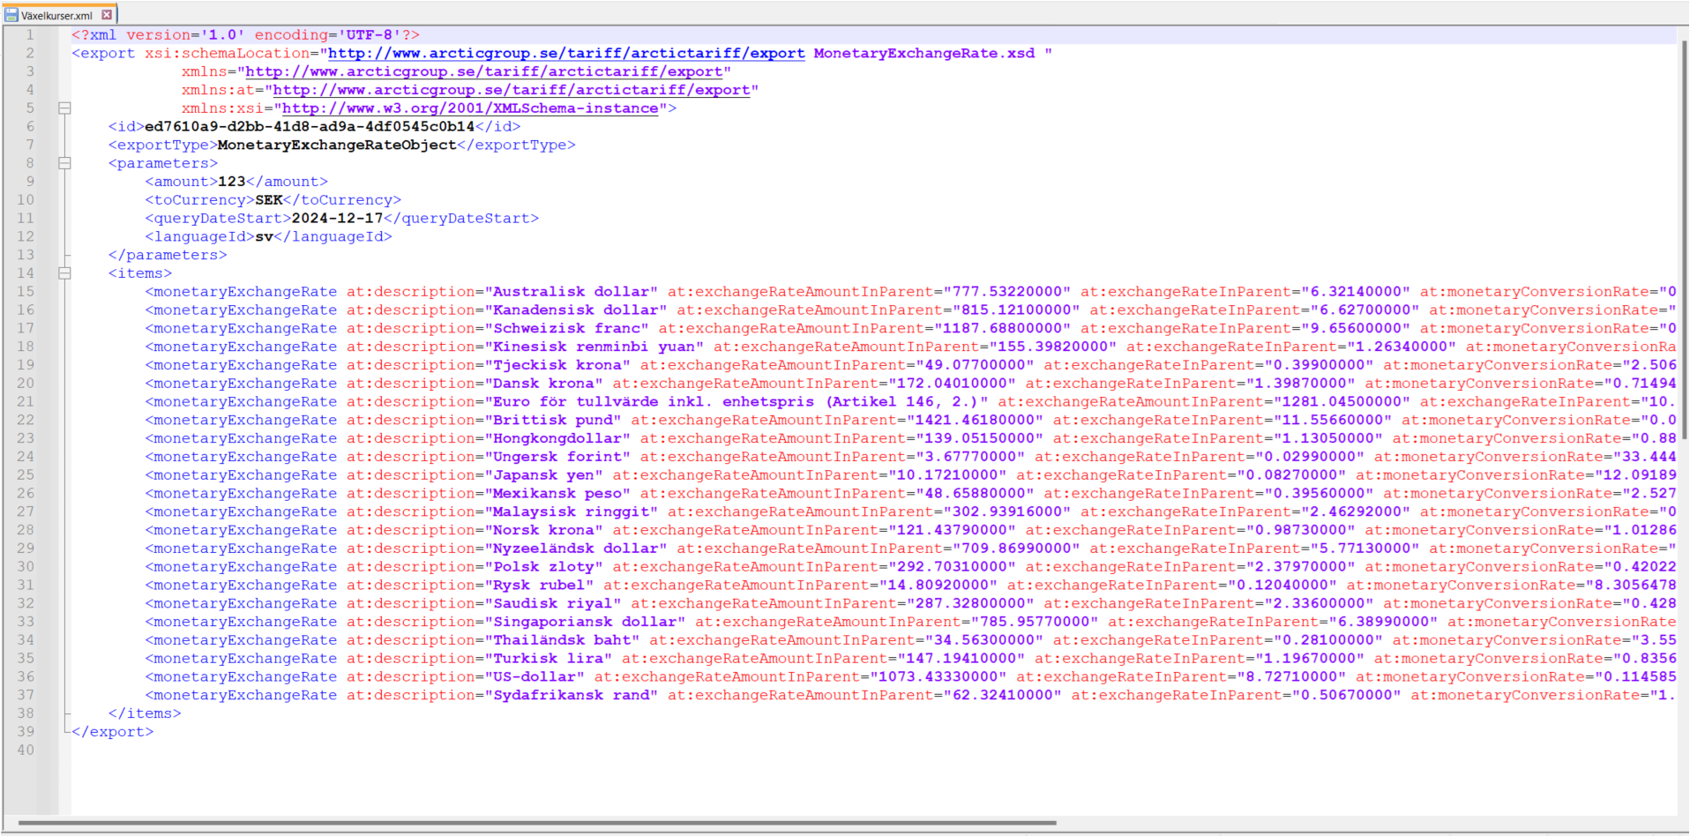Close the Växelkurser.xml tab
The width and height of the screenshot is (1690, 836).
(x=107, y=15)
